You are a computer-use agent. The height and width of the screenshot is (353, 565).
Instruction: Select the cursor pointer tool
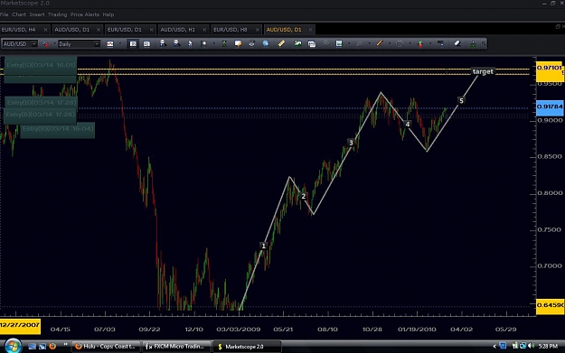(190, 43)
